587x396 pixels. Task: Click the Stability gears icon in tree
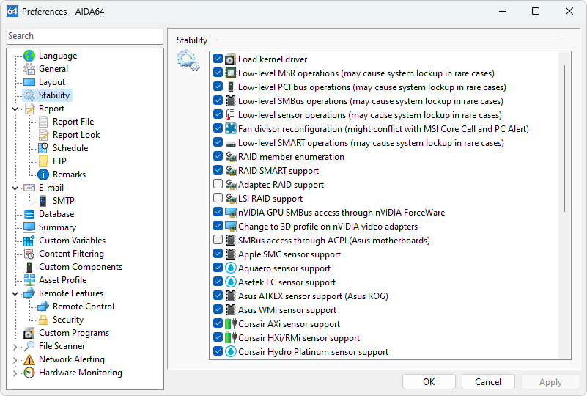(29, 95)
